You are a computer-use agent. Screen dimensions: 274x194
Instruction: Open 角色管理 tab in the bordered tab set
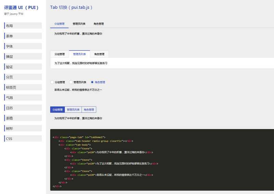point(99,54)
